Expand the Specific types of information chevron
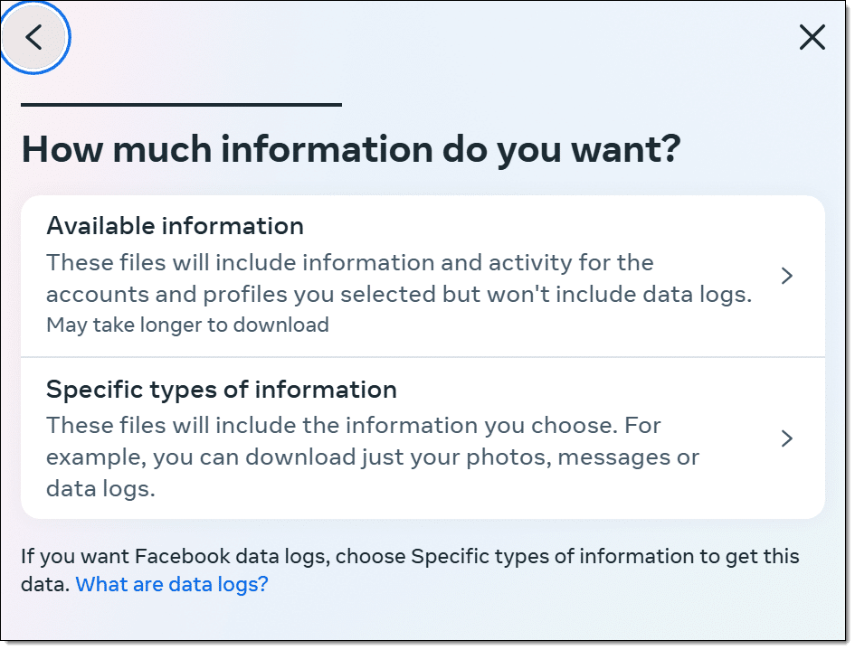This screenshot has width=855, height=650. (786, 438)
